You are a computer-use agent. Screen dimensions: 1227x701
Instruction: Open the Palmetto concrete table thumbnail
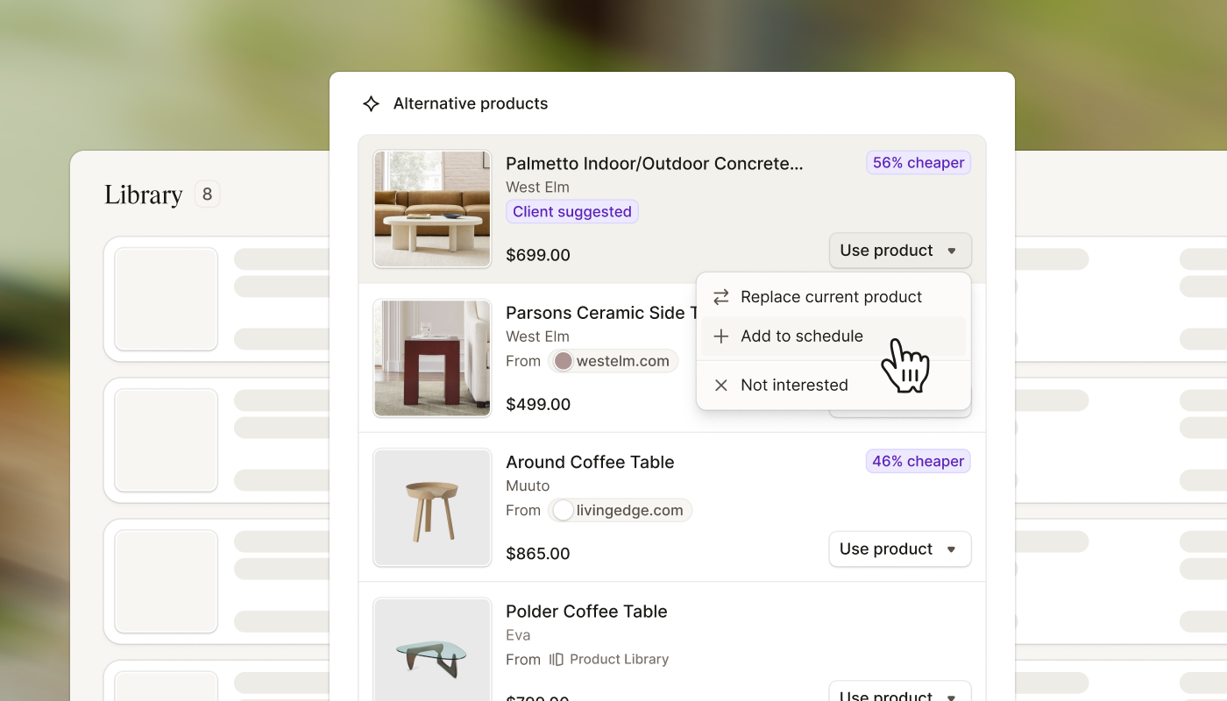coord(432,209)
